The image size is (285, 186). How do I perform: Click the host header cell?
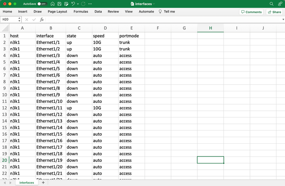(x=22, y=36)
